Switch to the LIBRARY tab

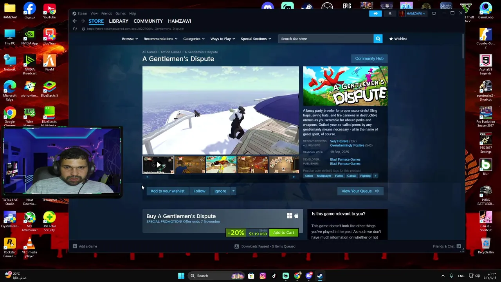119,21
